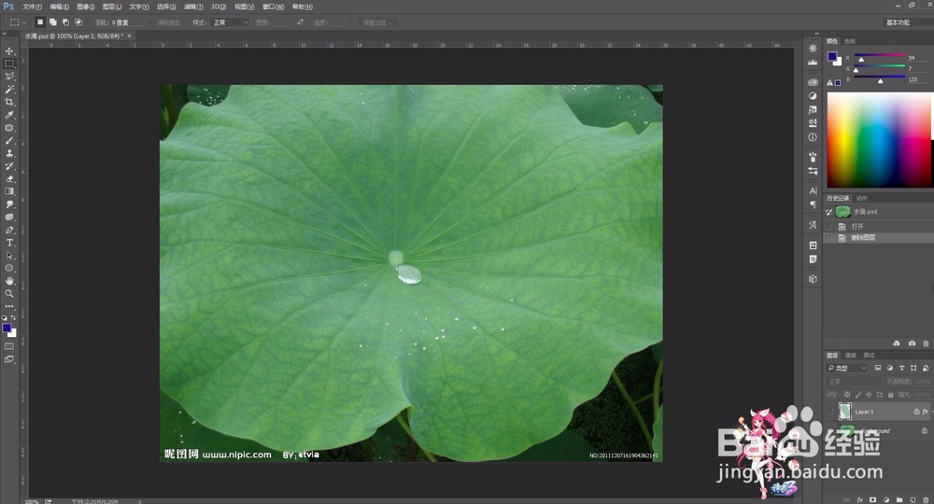Swap width and height arrows button

point(300,22)
